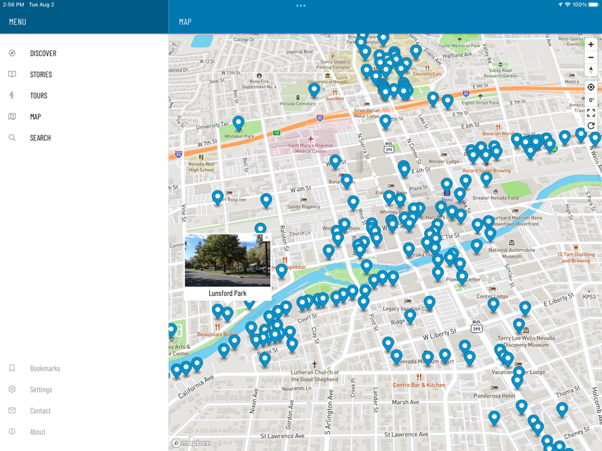The image size is (602, 451).
Task: Click the 0° pitch control
Action: [591, 100]
